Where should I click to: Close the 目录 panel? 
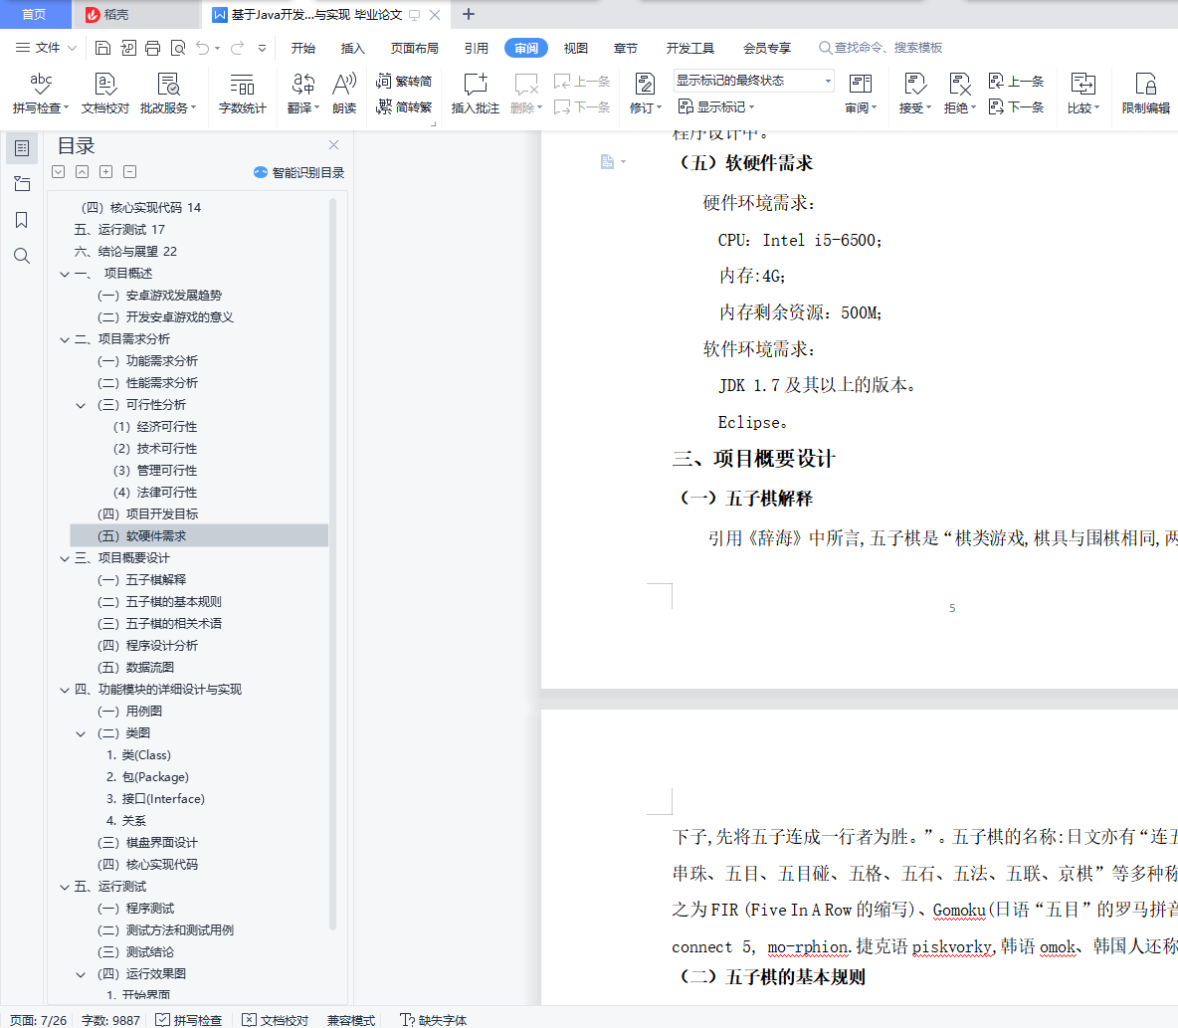tap(333, 145)
